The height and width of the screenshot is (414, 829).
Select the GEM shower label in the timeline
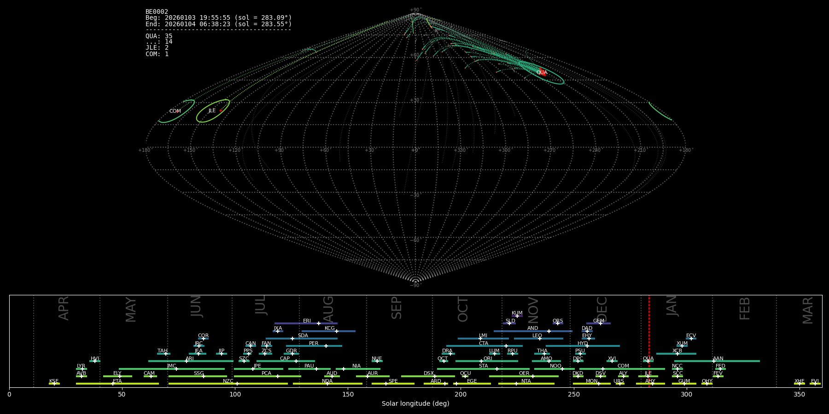(598, 321)
